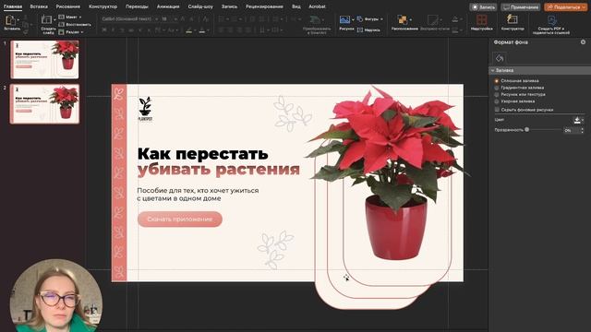Switch to the Рецензирование tab

pyautogui.click(x=264, y=6)
